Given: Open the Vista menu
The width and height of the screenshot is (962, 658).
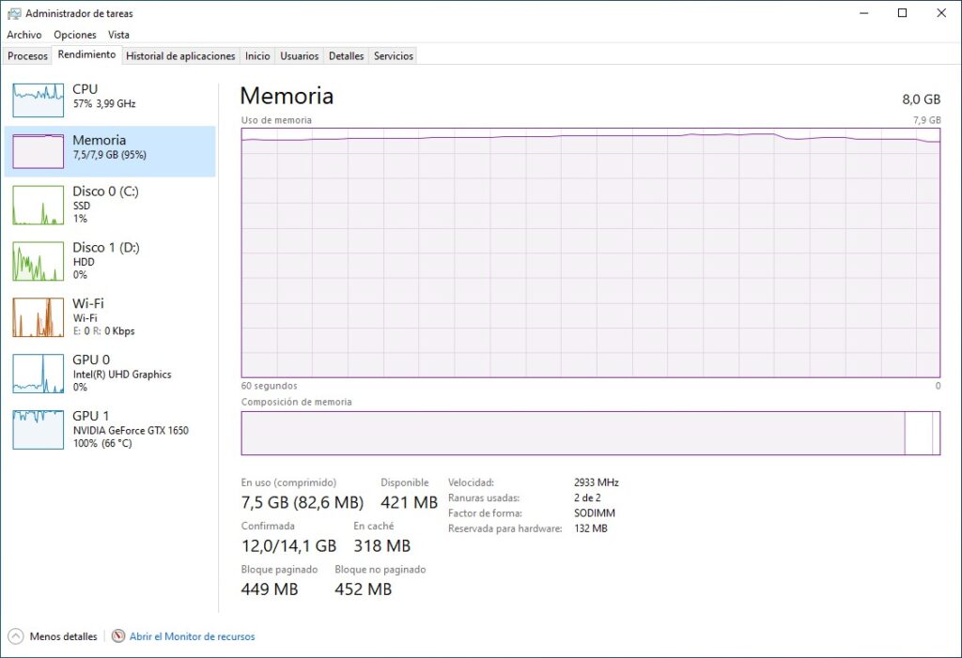Looking at the screenshot, I should 118,35.
